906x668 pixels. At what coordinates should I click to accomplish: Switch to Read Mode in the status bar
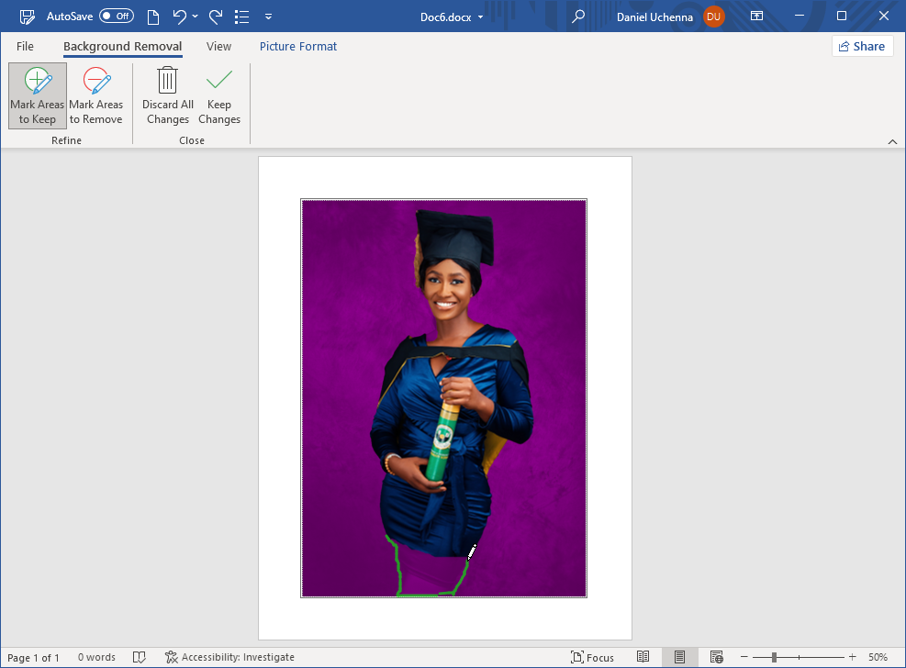643,657
